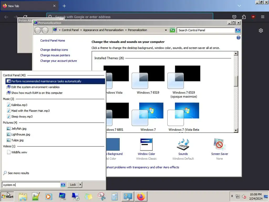Click Show desktop button at taskbar edge
269x202 pixels.
(x=266, y=196)
